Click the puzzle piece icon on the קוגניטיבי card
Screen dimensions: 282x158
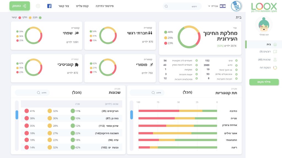(77, 65)
